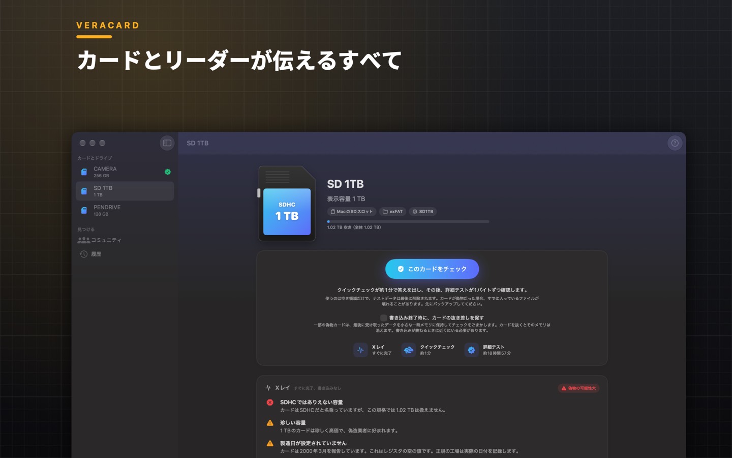The image size is (732, 458).
Task: Click the SD1TB volume tag
Action: pyautogui.click(x=423, y=212)
